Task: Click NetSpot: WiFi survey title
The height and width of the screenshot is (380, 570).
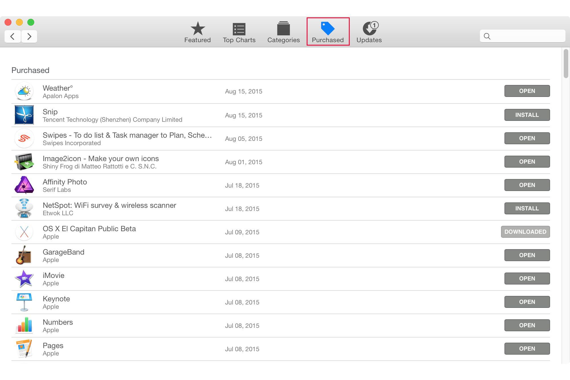Action: pos(109,205)
